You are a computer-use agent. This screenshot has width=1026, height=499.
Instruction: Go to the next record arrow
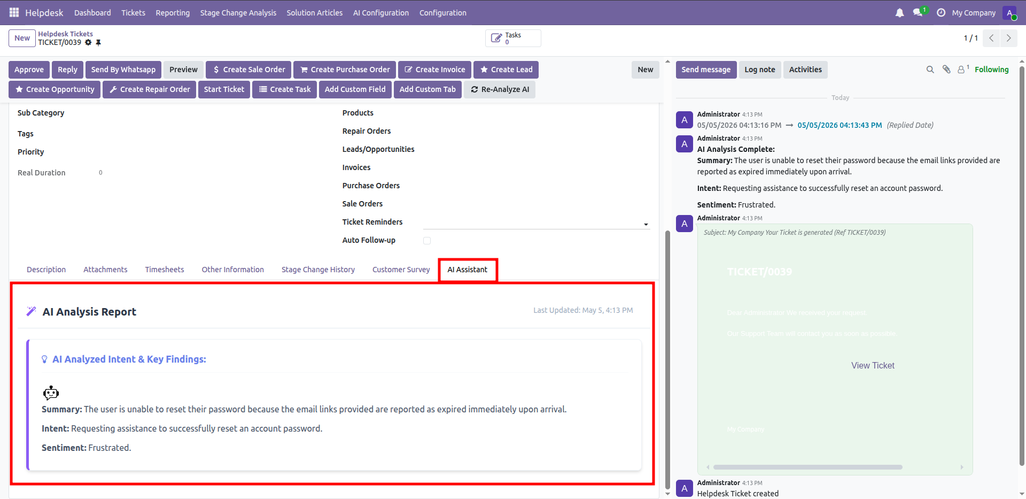pyautogui.click(x=1008, y=38)
